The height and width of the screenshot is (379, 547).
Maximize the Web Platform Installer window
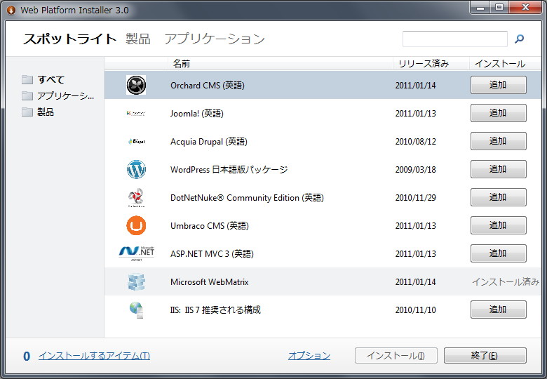point(499,7)
